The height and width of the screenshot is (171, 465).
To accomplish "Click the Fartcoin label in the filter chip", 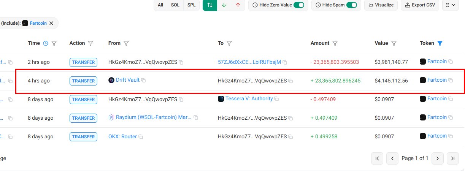I will pyautogui.click(x=38, y=23).
